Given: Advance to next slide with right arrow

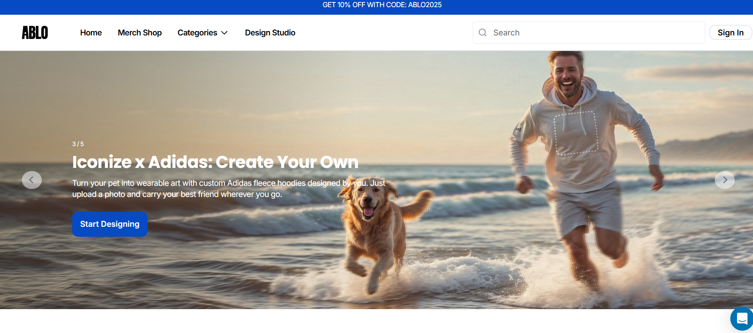Looking at the screenshot, I should [x=725, y=180].
